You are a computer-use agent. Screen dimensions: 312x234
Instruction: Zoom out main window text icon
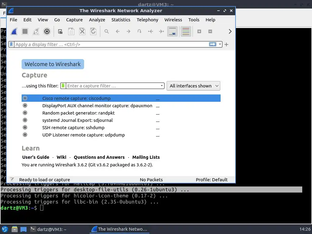click(210, 31)
